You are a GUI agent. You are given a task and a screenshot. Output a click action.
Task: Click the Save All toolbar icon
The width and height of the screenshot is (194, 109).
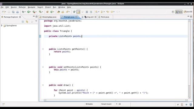(13, 12)
